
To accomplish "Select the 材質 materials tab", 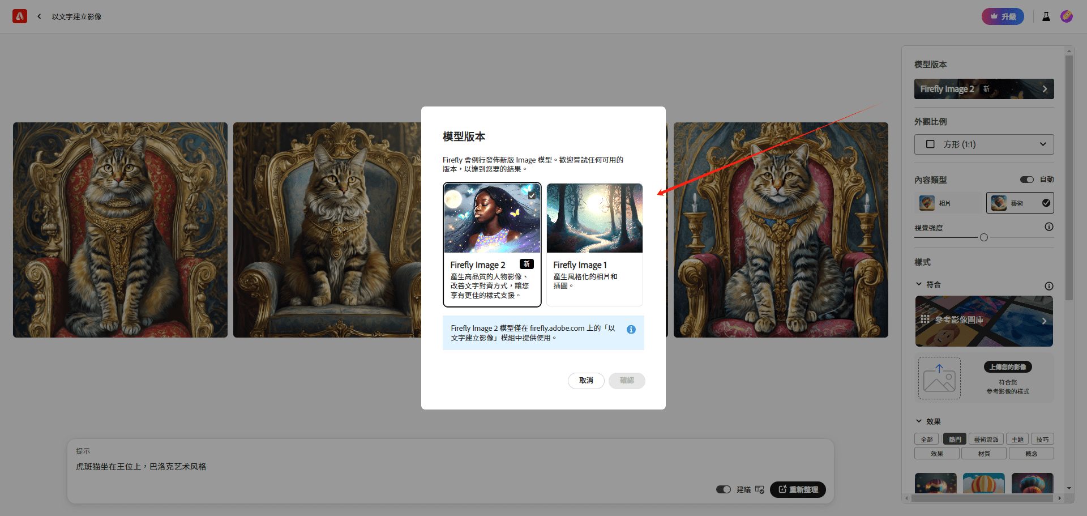I will click(984, 453).
